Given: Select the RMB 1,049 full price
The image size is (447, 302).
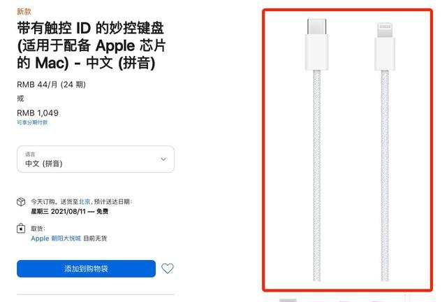Looking at the screenshot, I should click(x=38, y=113).
